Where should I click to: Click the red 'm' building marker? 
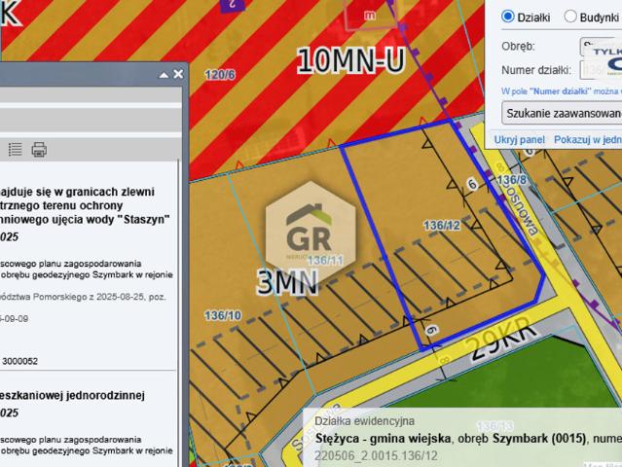tap(370, 15)
